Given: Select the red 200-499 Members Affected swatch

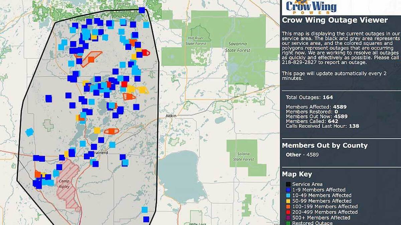Looking at the screenshot, I should (288, 212).
